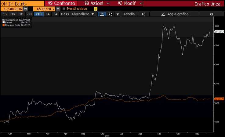Open the chart type dropdown arrow
This screenshot has height=137, width=225.
(x=118, y=14)
